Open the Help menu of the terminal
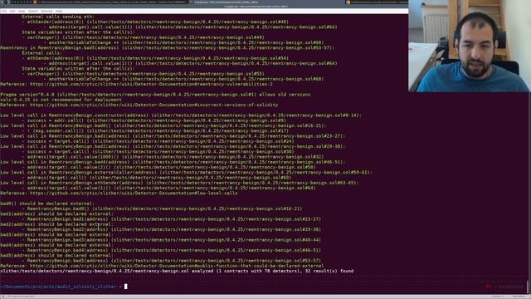This screenshot has width=531, height=299. pyautogui.click(x=59, y=11)
